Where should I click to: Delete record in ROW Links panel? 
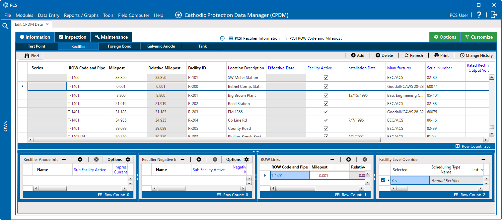(x=365, y=159)
